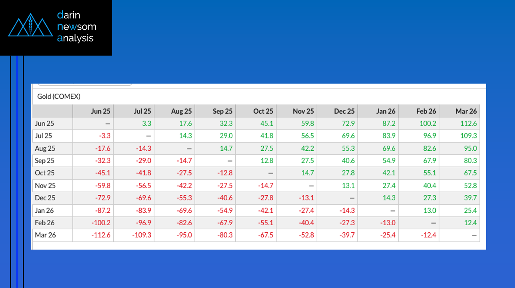This screenshot has width=515, height=288.
Task: Click the red -112.6 spread value
Action: coord(101,235)
